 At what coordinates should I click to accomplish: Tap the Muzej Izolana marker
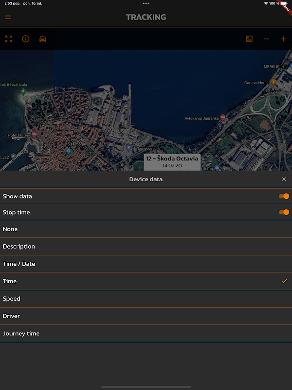coord(69,151)
